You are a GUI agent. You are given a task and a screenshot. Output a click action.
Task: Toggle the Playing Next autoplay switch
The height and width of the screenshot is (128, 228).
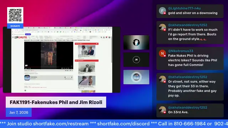click(97, 44)
